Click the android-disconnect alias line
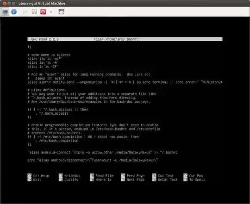The width and height of the screenshot is (250, 204). click(x=93, y=160)
